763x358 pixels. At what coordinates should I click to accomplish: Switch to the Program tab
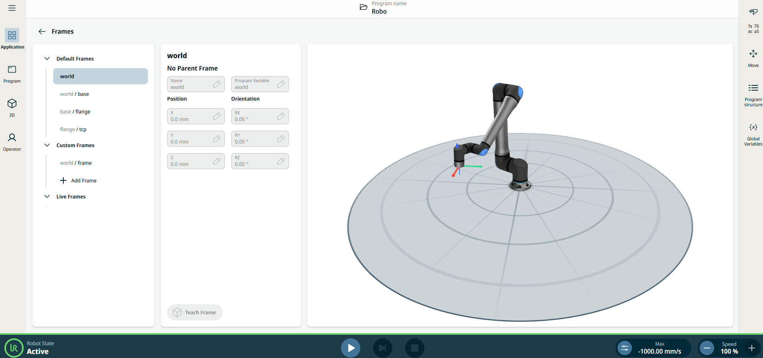[x=12, y=74]
